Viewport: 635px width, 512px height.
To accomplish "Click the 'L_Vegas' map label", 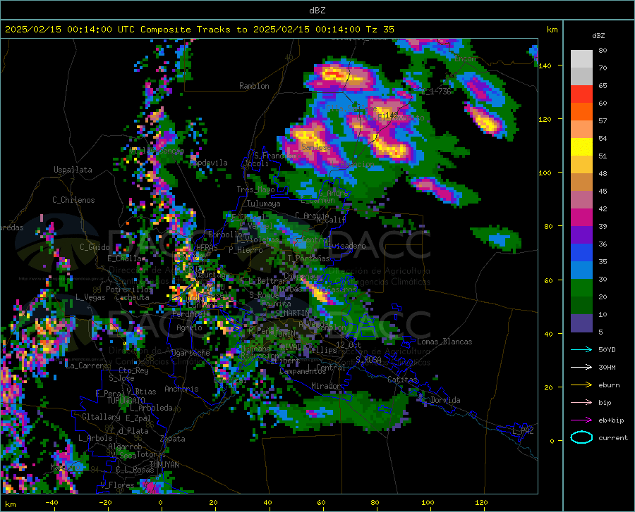I will pyautogui.click(x=90, y=297).
